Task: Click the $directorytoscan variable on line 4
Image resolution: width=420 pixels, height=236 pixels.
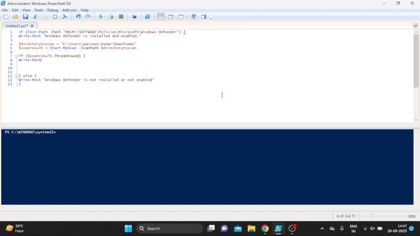Action: [37, 44]
